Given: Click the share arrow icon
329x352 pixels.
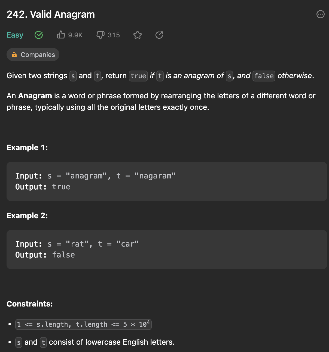Looking at the screenshot, I should pyautogui.click(x=159, y=35).
